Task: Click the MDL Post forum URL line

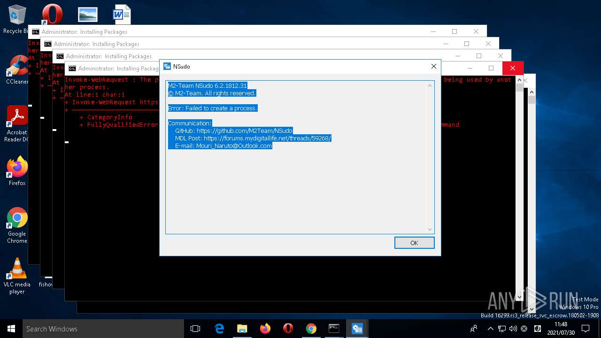Action: (253, 138)
